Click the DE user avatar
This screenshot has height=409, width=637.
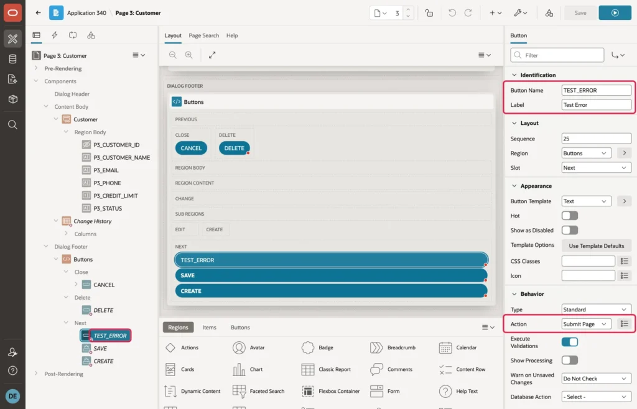click(x=12, y=396)
